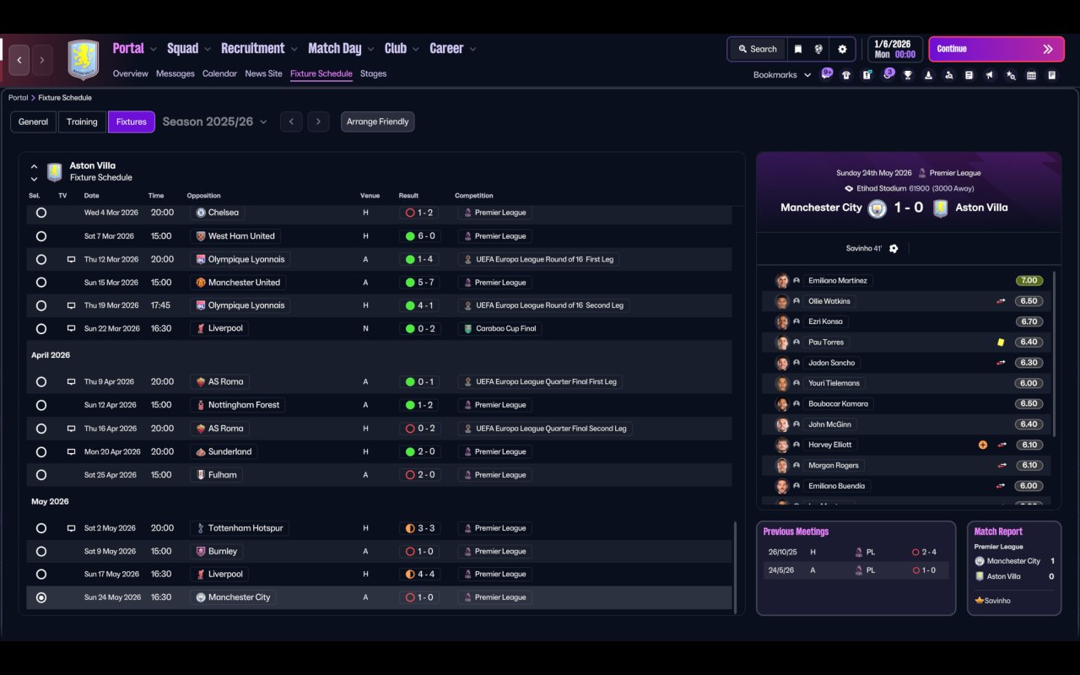Click the yellow card icon beside Pau Torres

1001,343
